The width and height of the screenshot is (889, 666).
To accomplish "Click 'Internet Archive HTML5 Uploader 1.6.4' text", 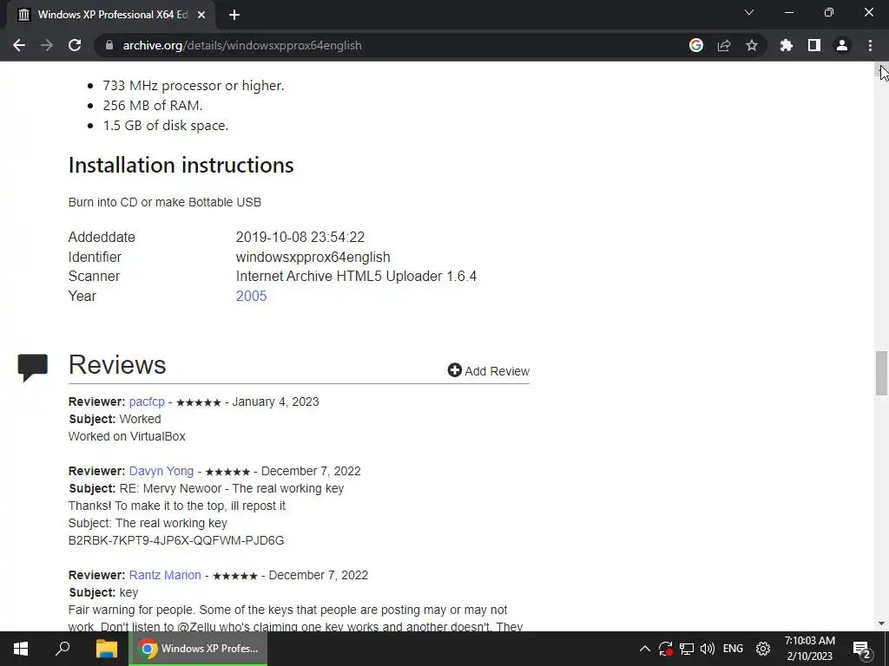I will click(356, 277).
